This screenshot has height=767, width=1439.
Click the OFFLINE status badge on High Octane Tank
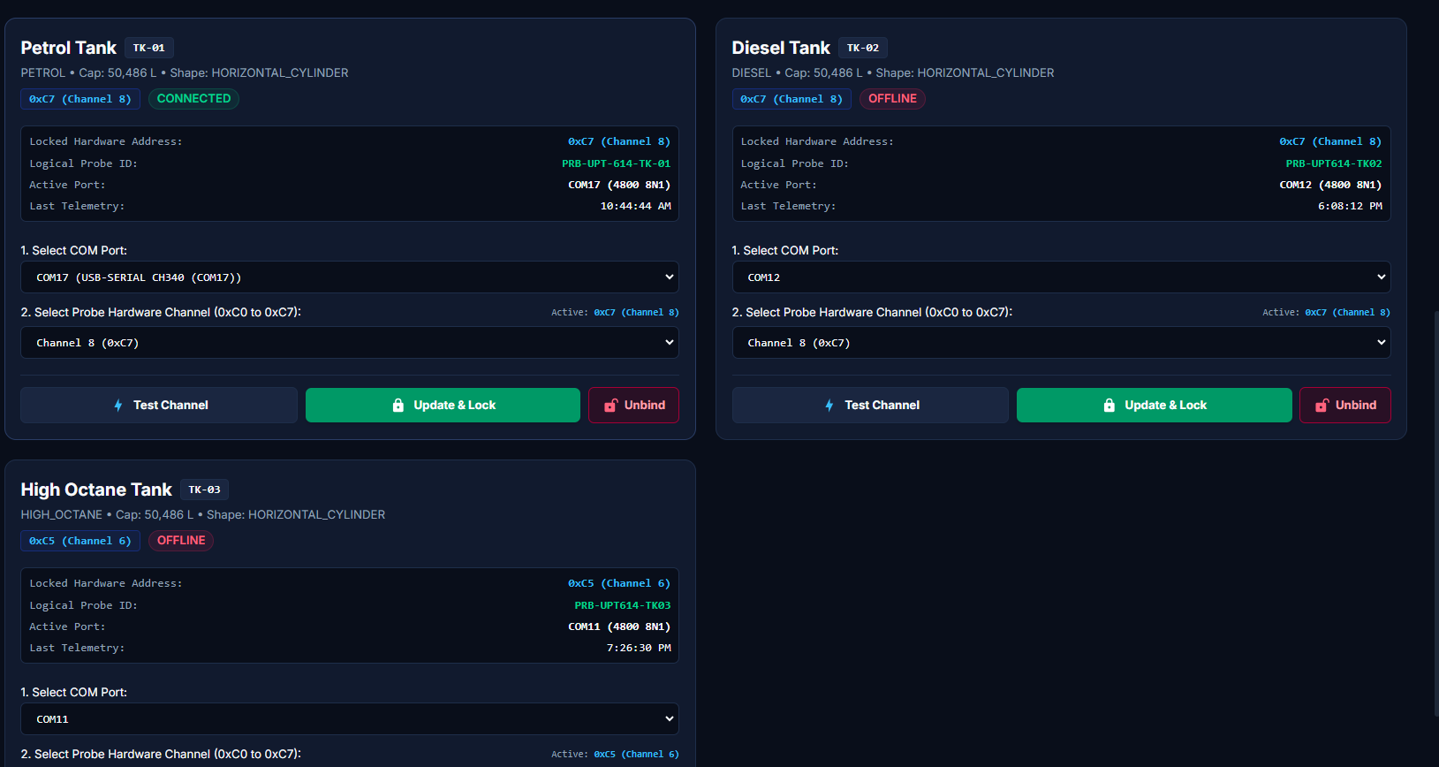(181, 541)
